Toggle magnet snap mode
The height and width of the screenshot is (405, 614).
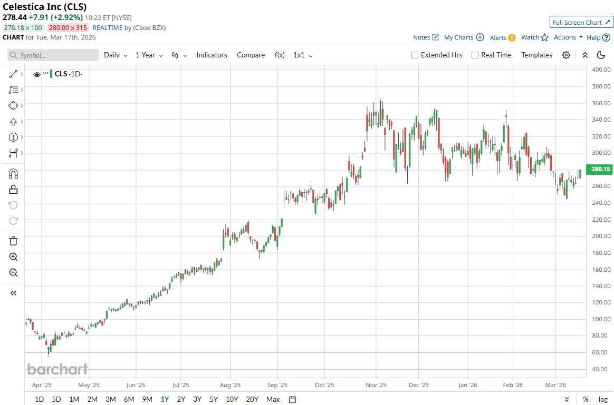point(13,174)
